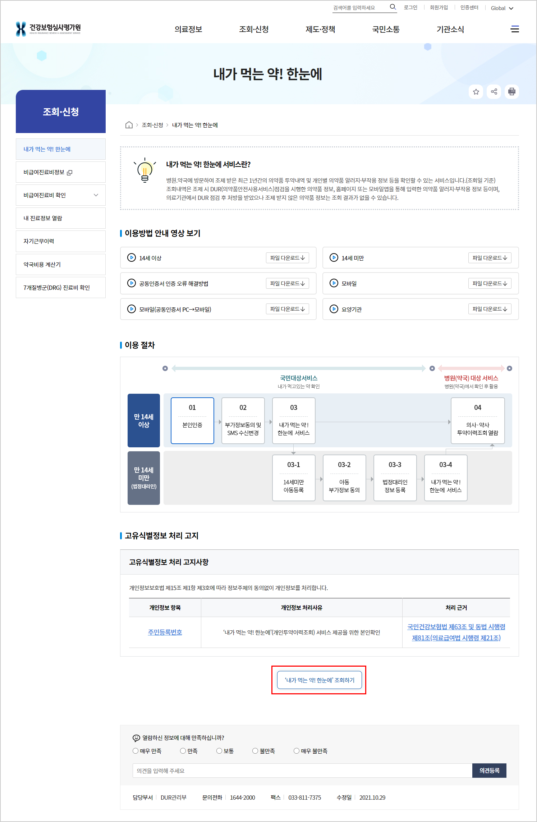This screenshot has width=537, height=822.
Task: Download file for 14세 미만 video
Action: tap(490, 258)
